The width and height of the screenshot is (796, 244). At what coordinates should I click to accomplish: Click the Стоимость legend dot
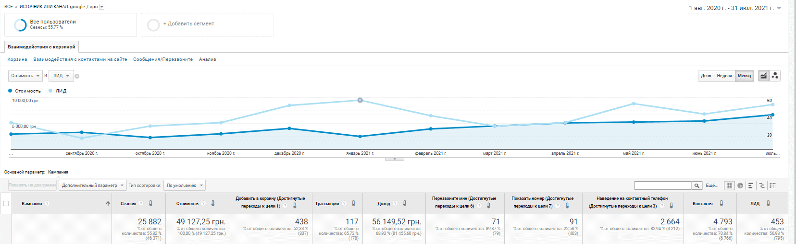point(10,91)
